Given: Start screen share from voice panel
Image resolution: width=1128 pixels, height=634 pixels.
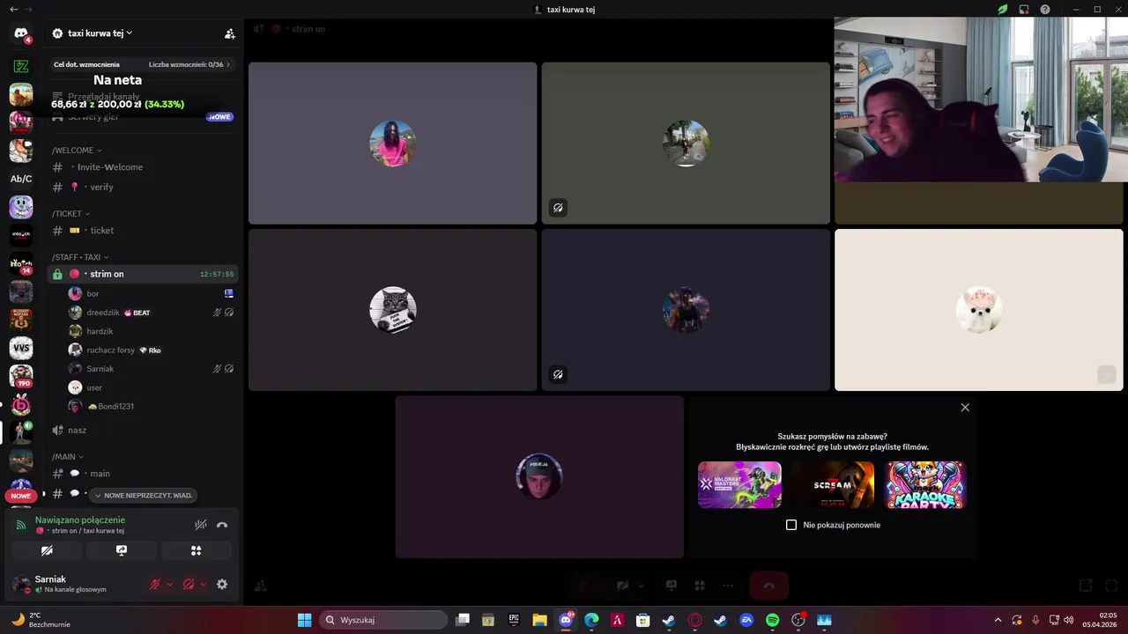Looking at the screenshot, I should 122,550.
